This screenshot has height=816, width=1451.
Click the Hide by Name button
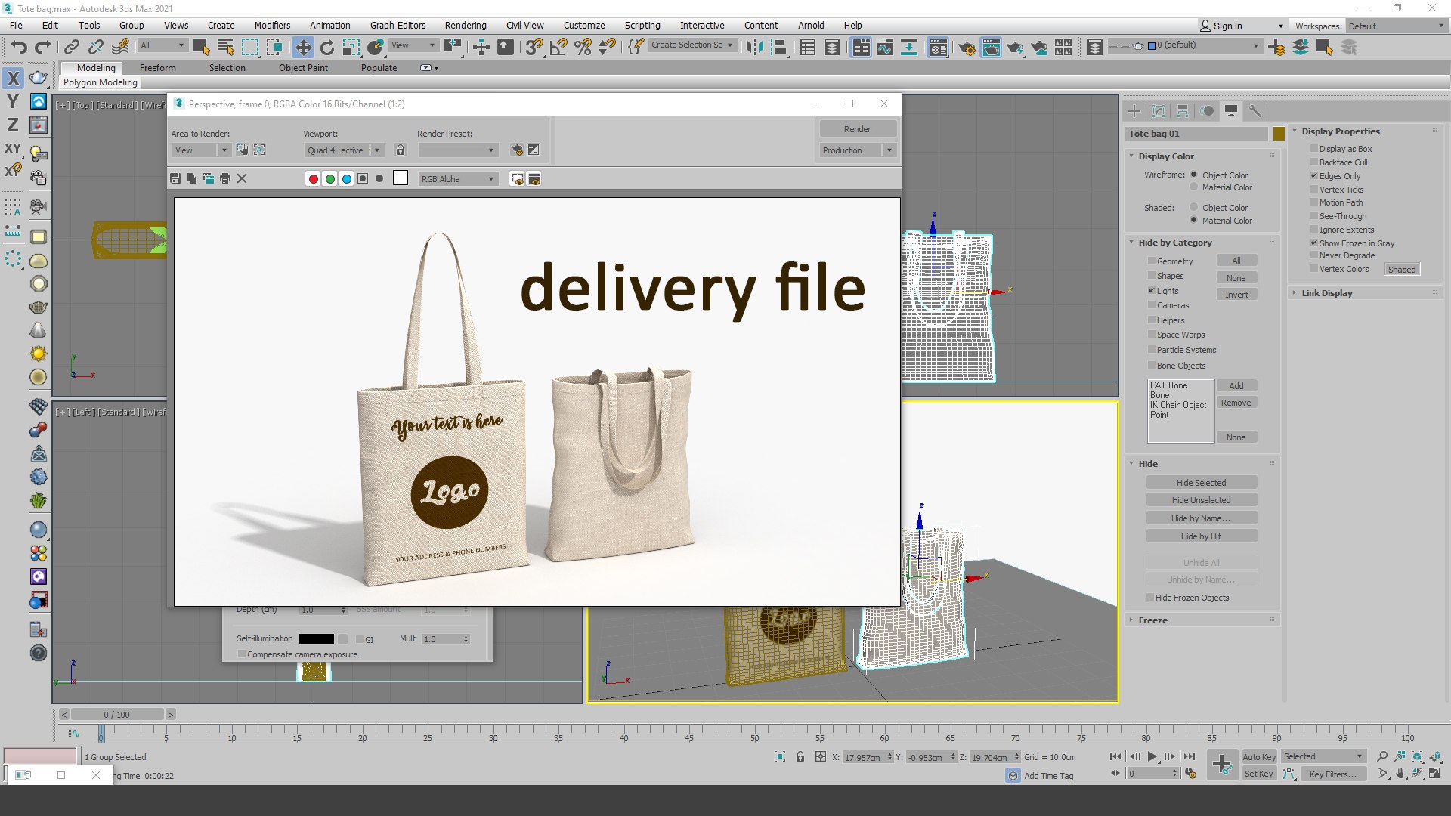coord(1201,518)
